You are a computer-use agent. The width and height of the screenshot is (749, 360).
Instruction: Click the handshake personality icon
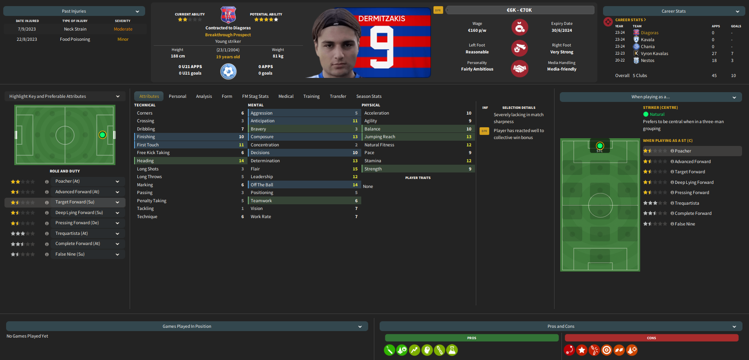tap(519, 68)
